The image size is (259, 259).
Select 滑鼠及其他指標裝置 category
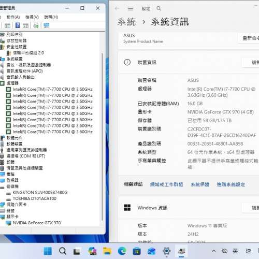point(24,168)
